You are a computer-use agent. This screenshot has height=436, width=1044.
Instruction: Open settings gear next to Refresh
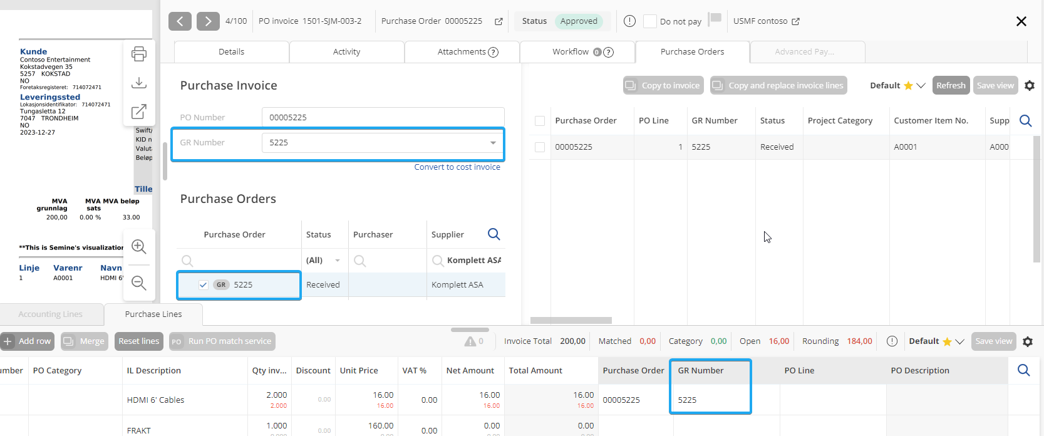coord(1030,86)
